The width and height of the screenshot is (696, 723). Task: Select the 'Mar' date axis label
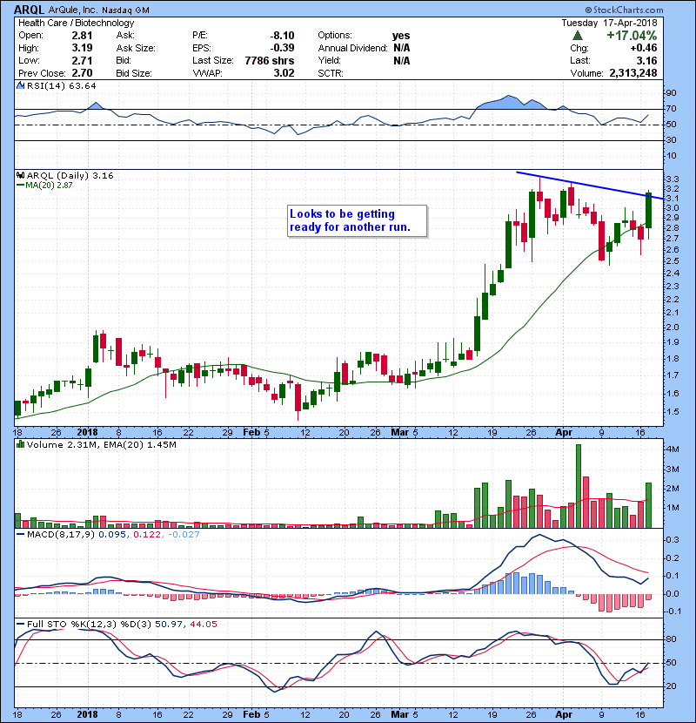click(x=399, y=431)
